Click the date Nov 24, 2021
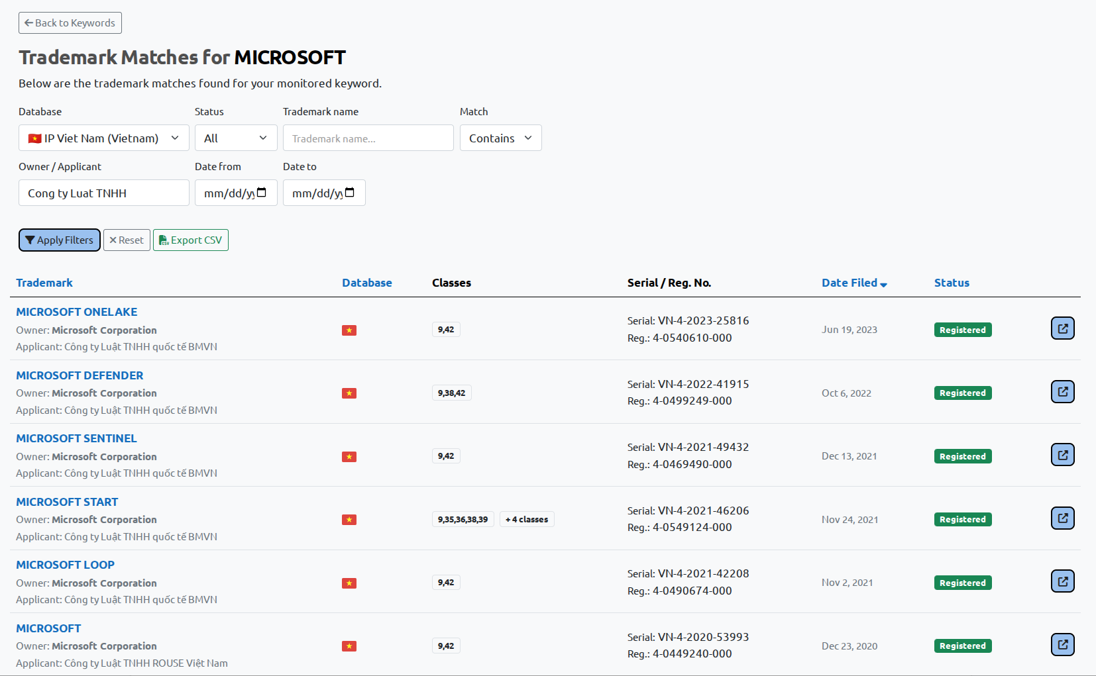Viewport: 1096px width, 676px height. [x=850, y=520]
